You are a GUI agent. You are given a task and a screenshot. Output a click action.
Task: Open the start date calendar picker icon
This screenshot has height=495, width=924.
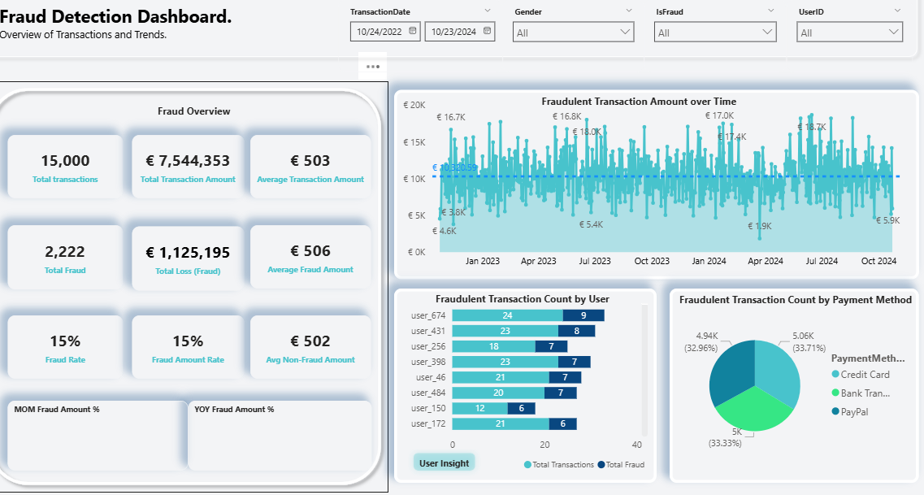coord(413,31)
